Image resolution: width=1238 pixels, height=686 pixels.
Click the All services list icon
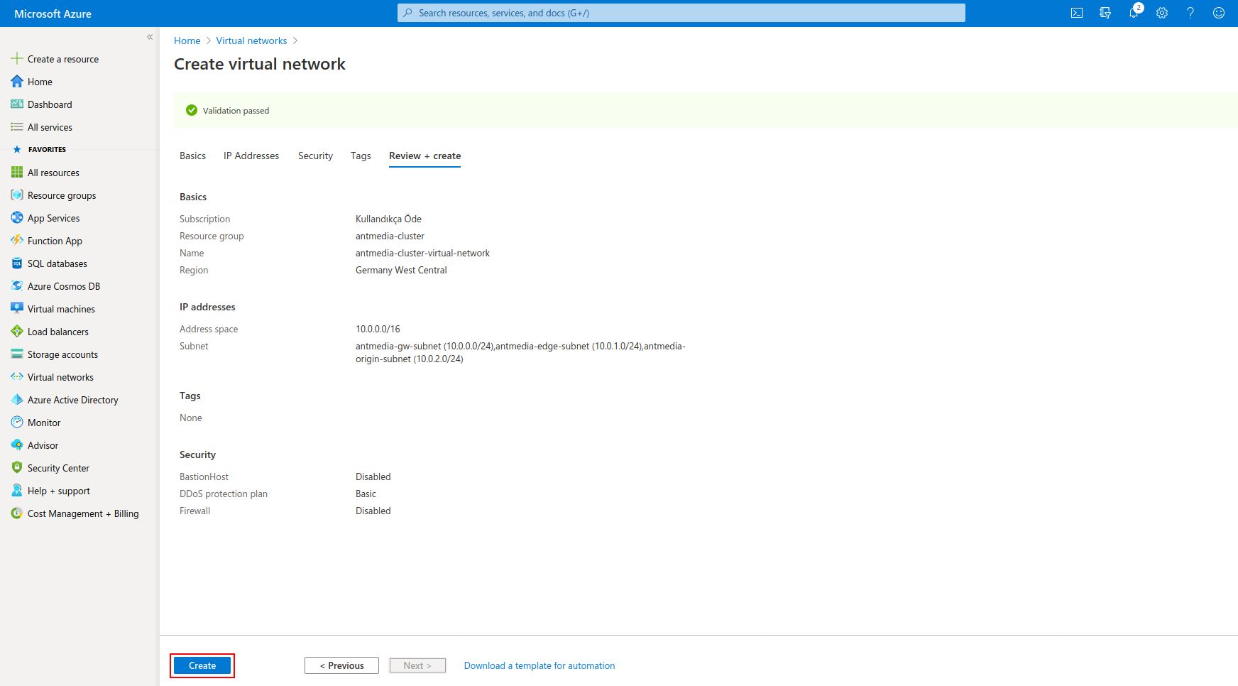[17, 127]
